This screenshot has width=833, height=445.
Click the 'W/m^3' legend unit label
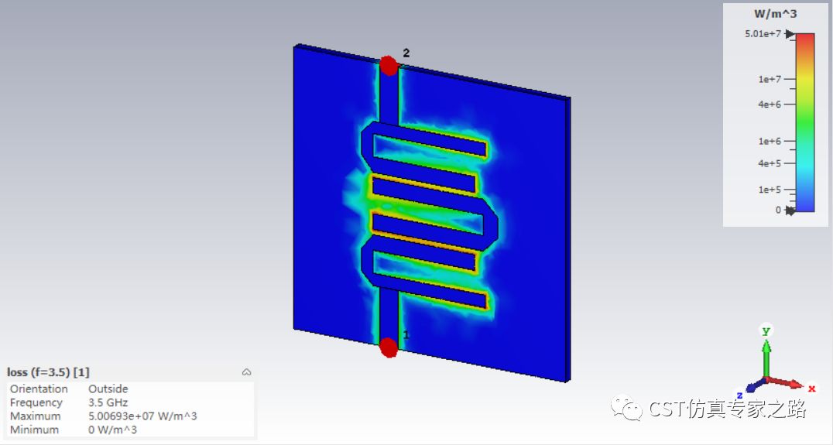click(x=775, y=15)
